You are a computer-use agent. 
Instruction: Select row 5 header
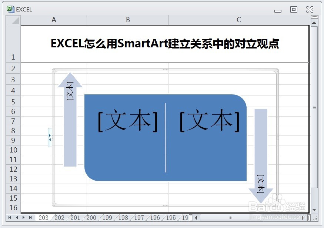click(13, 102)
